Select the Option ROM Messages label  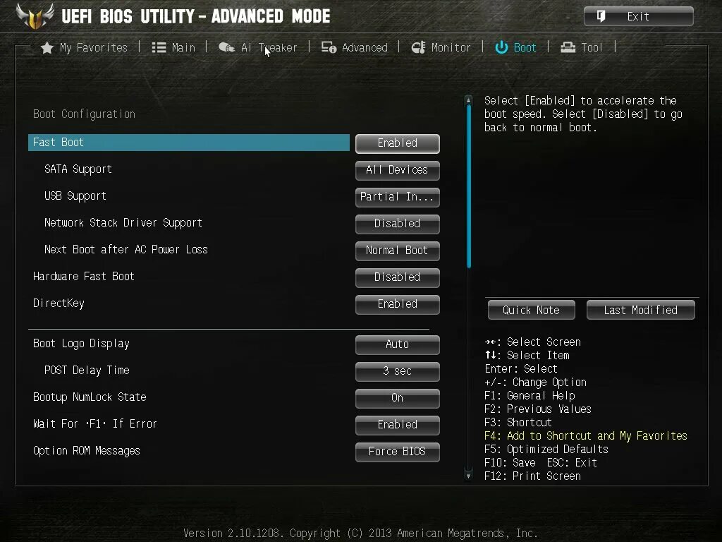click(87, 451)
